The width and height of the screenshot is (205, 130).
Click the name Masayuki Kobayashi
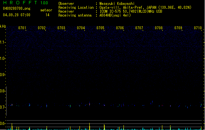tap(117, 4)
